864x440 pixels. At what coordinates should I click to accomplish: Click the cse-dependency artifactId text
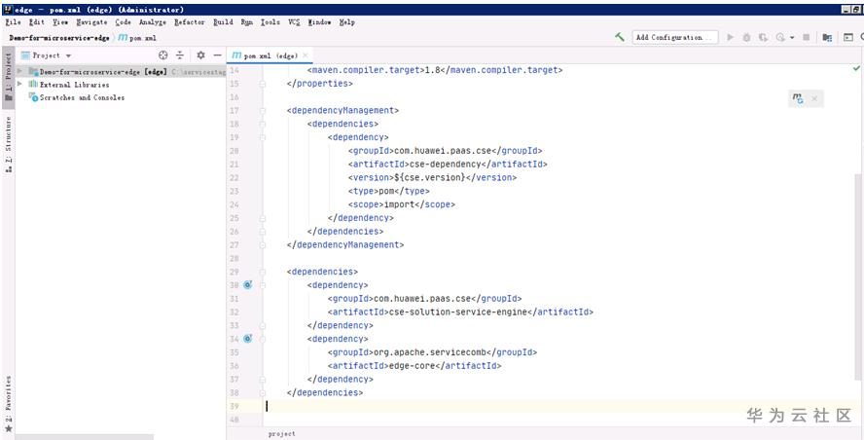coord(446,164)
